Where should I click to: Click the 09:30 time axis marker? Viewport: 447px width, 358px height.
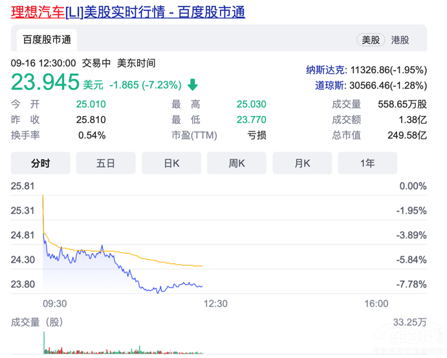54,304
